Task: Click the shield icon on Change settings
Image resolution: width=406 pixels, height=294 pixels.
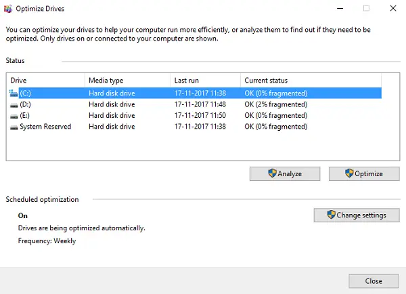Action: click(331, 215)
